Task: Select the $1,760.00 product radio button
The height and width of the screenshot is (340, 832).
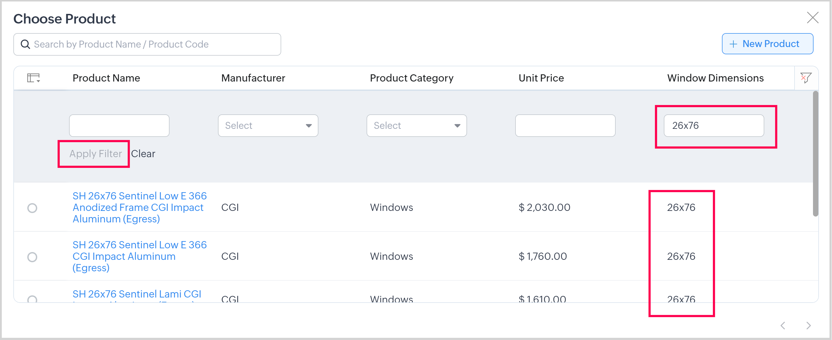Action: pyautogui.click(x=32, y=257)
